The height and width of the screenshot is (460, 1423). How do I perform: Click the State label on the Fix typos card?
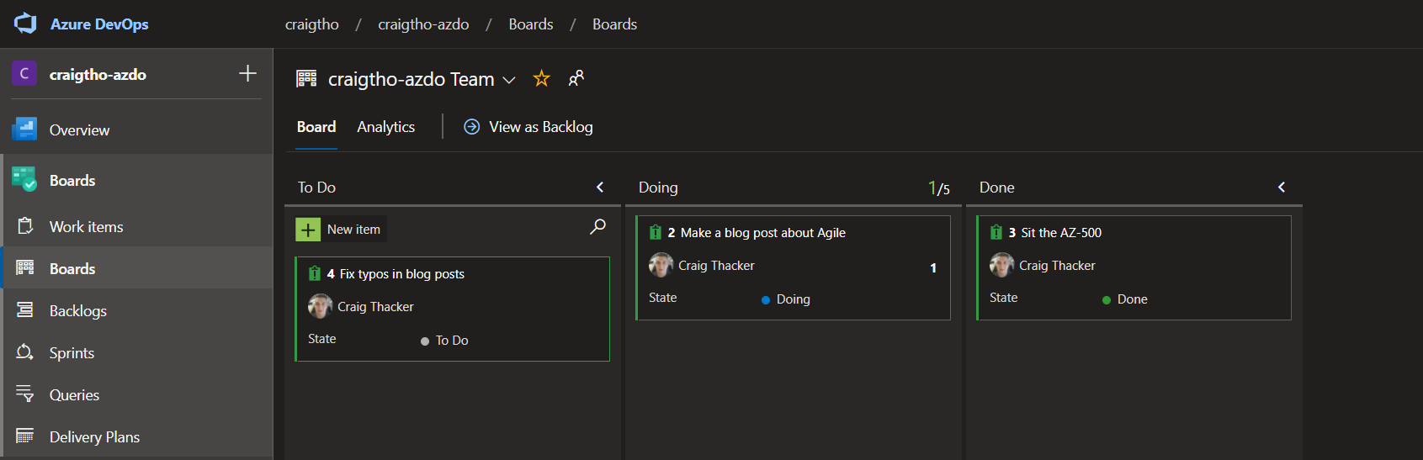(x=321, y=339)
